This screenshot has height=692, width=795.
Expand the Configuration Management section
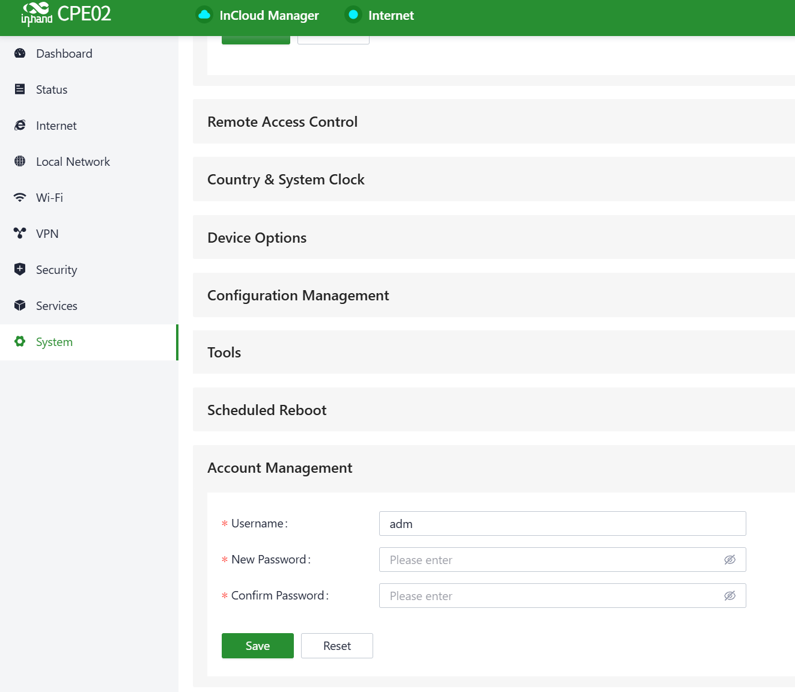click(298, 296)
